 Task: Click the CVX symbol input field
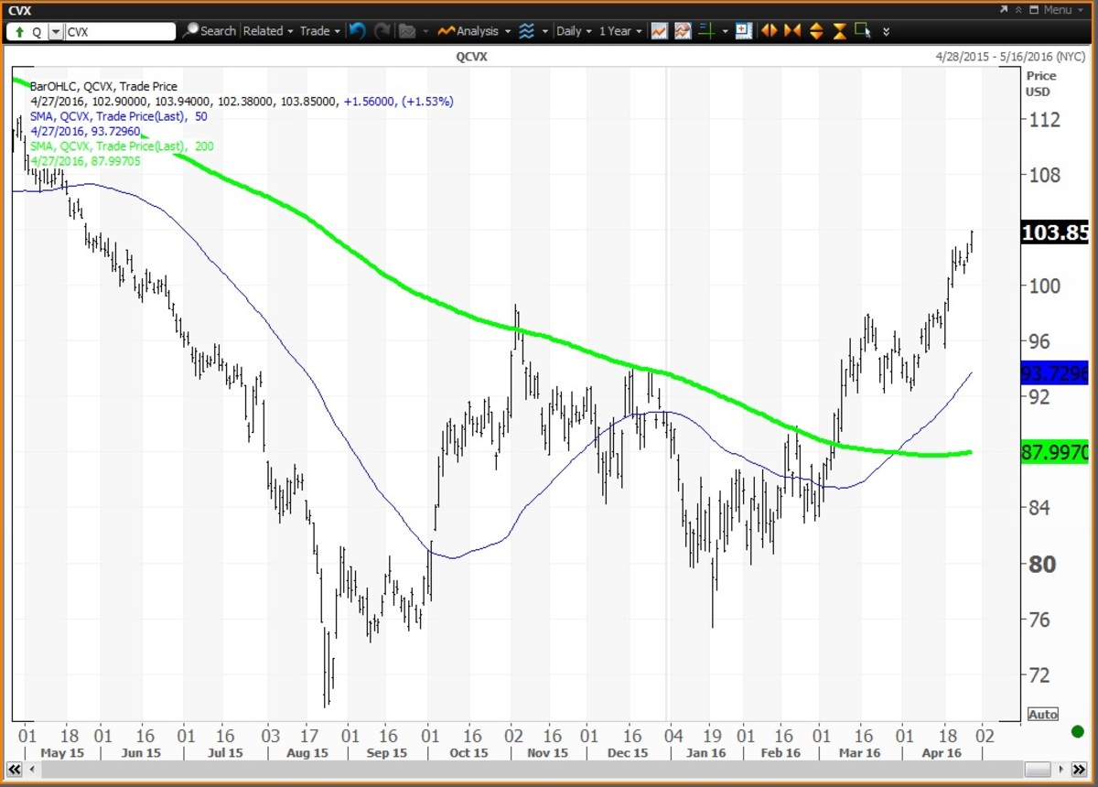point(119,31)
